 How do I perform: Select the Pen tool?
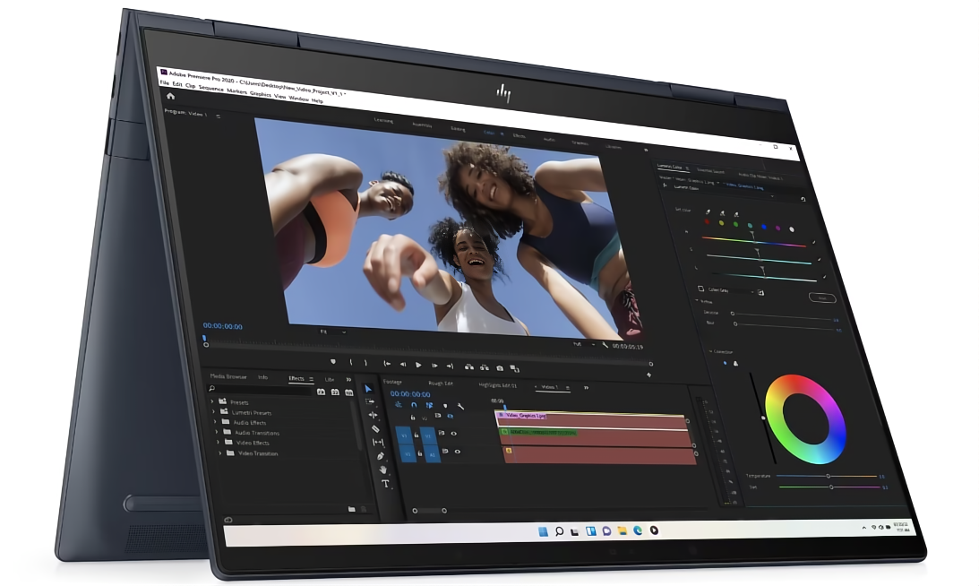380,456
